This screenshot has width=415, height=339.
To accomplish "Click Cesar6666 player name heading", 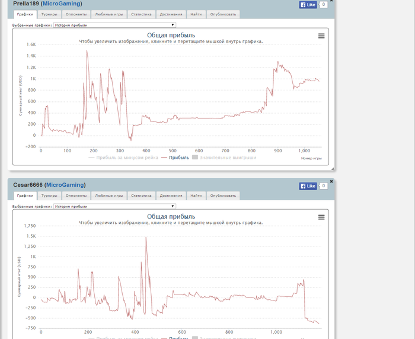I will [x=28, y=185].
